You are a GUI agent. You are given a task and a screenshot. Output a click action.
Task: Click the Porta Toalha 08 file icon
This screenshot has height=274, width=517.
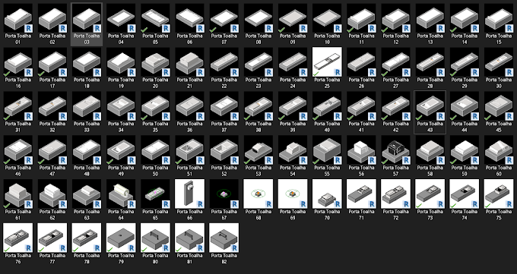pyautogui.click(x=258, y=18)
